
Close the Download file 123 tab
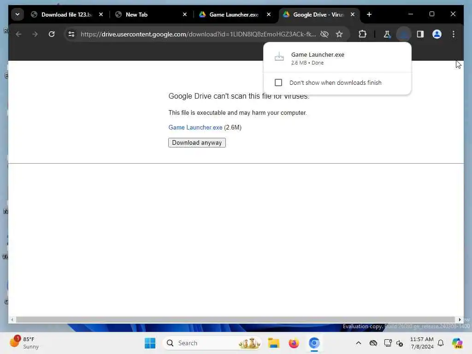[x=101, y=14]
